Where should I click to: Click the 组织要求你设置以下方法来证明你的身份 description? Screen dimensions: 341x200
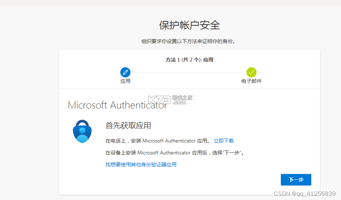coord(188,41)
